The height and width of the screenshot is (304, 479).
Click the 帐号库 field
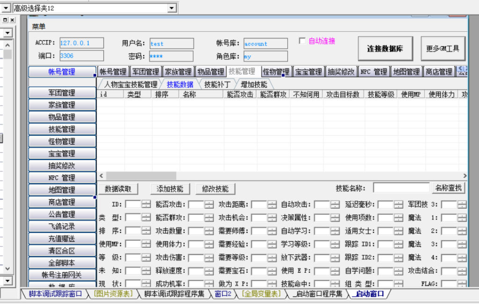click(266, 43)
